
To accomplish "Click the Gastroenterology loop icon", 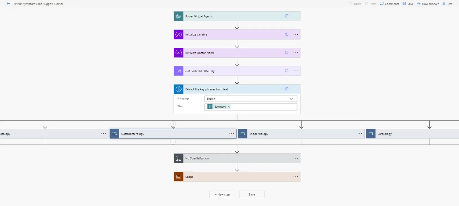I will [x=114, y=134].
